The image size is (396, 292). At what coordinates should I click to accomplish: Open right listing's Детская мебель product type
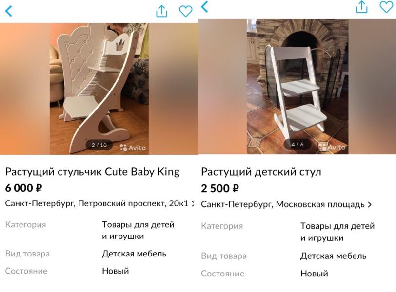pyautogui.click(x=334, y=256)
